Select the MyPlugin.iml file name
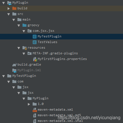Viewport: 123px width, 123px height. click(x=29, y=70)
